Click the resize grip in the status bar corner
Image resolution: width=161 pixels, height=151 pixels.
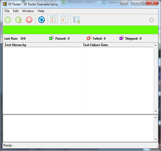click(157, 147)
